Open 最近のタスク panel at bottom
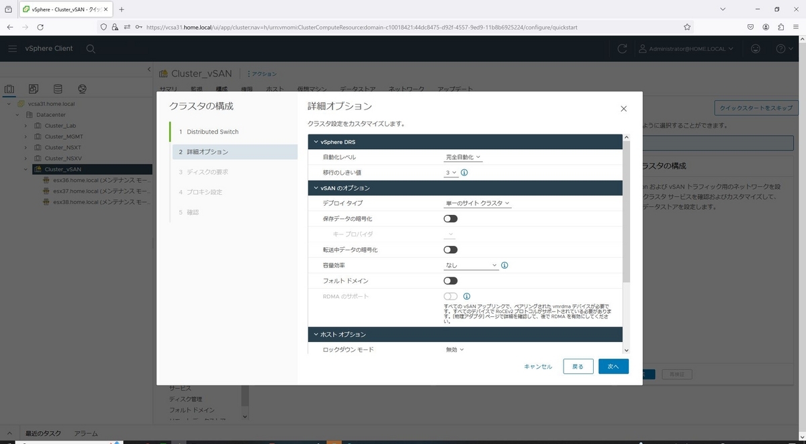The image size is (806, 444). (43, 433)
